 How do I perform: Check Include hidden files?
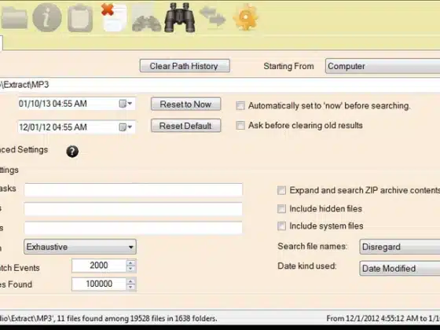click(x=281, y=209)
